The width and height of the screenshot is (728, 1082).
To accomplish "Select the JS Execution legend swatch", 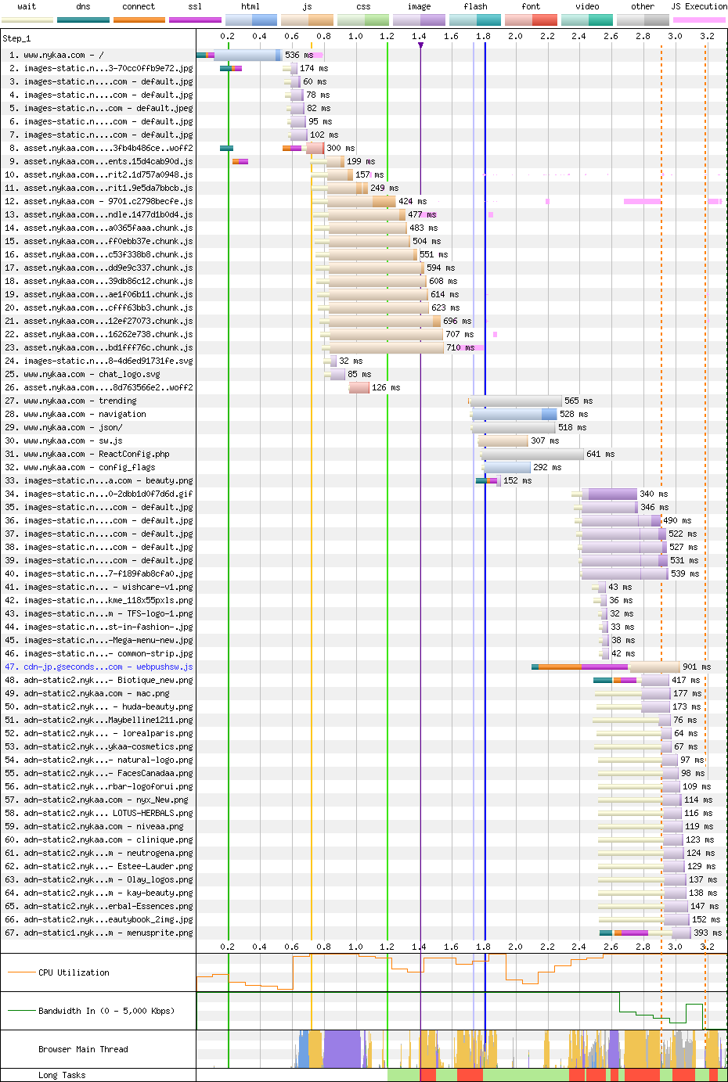I will (x=699, y=20).
